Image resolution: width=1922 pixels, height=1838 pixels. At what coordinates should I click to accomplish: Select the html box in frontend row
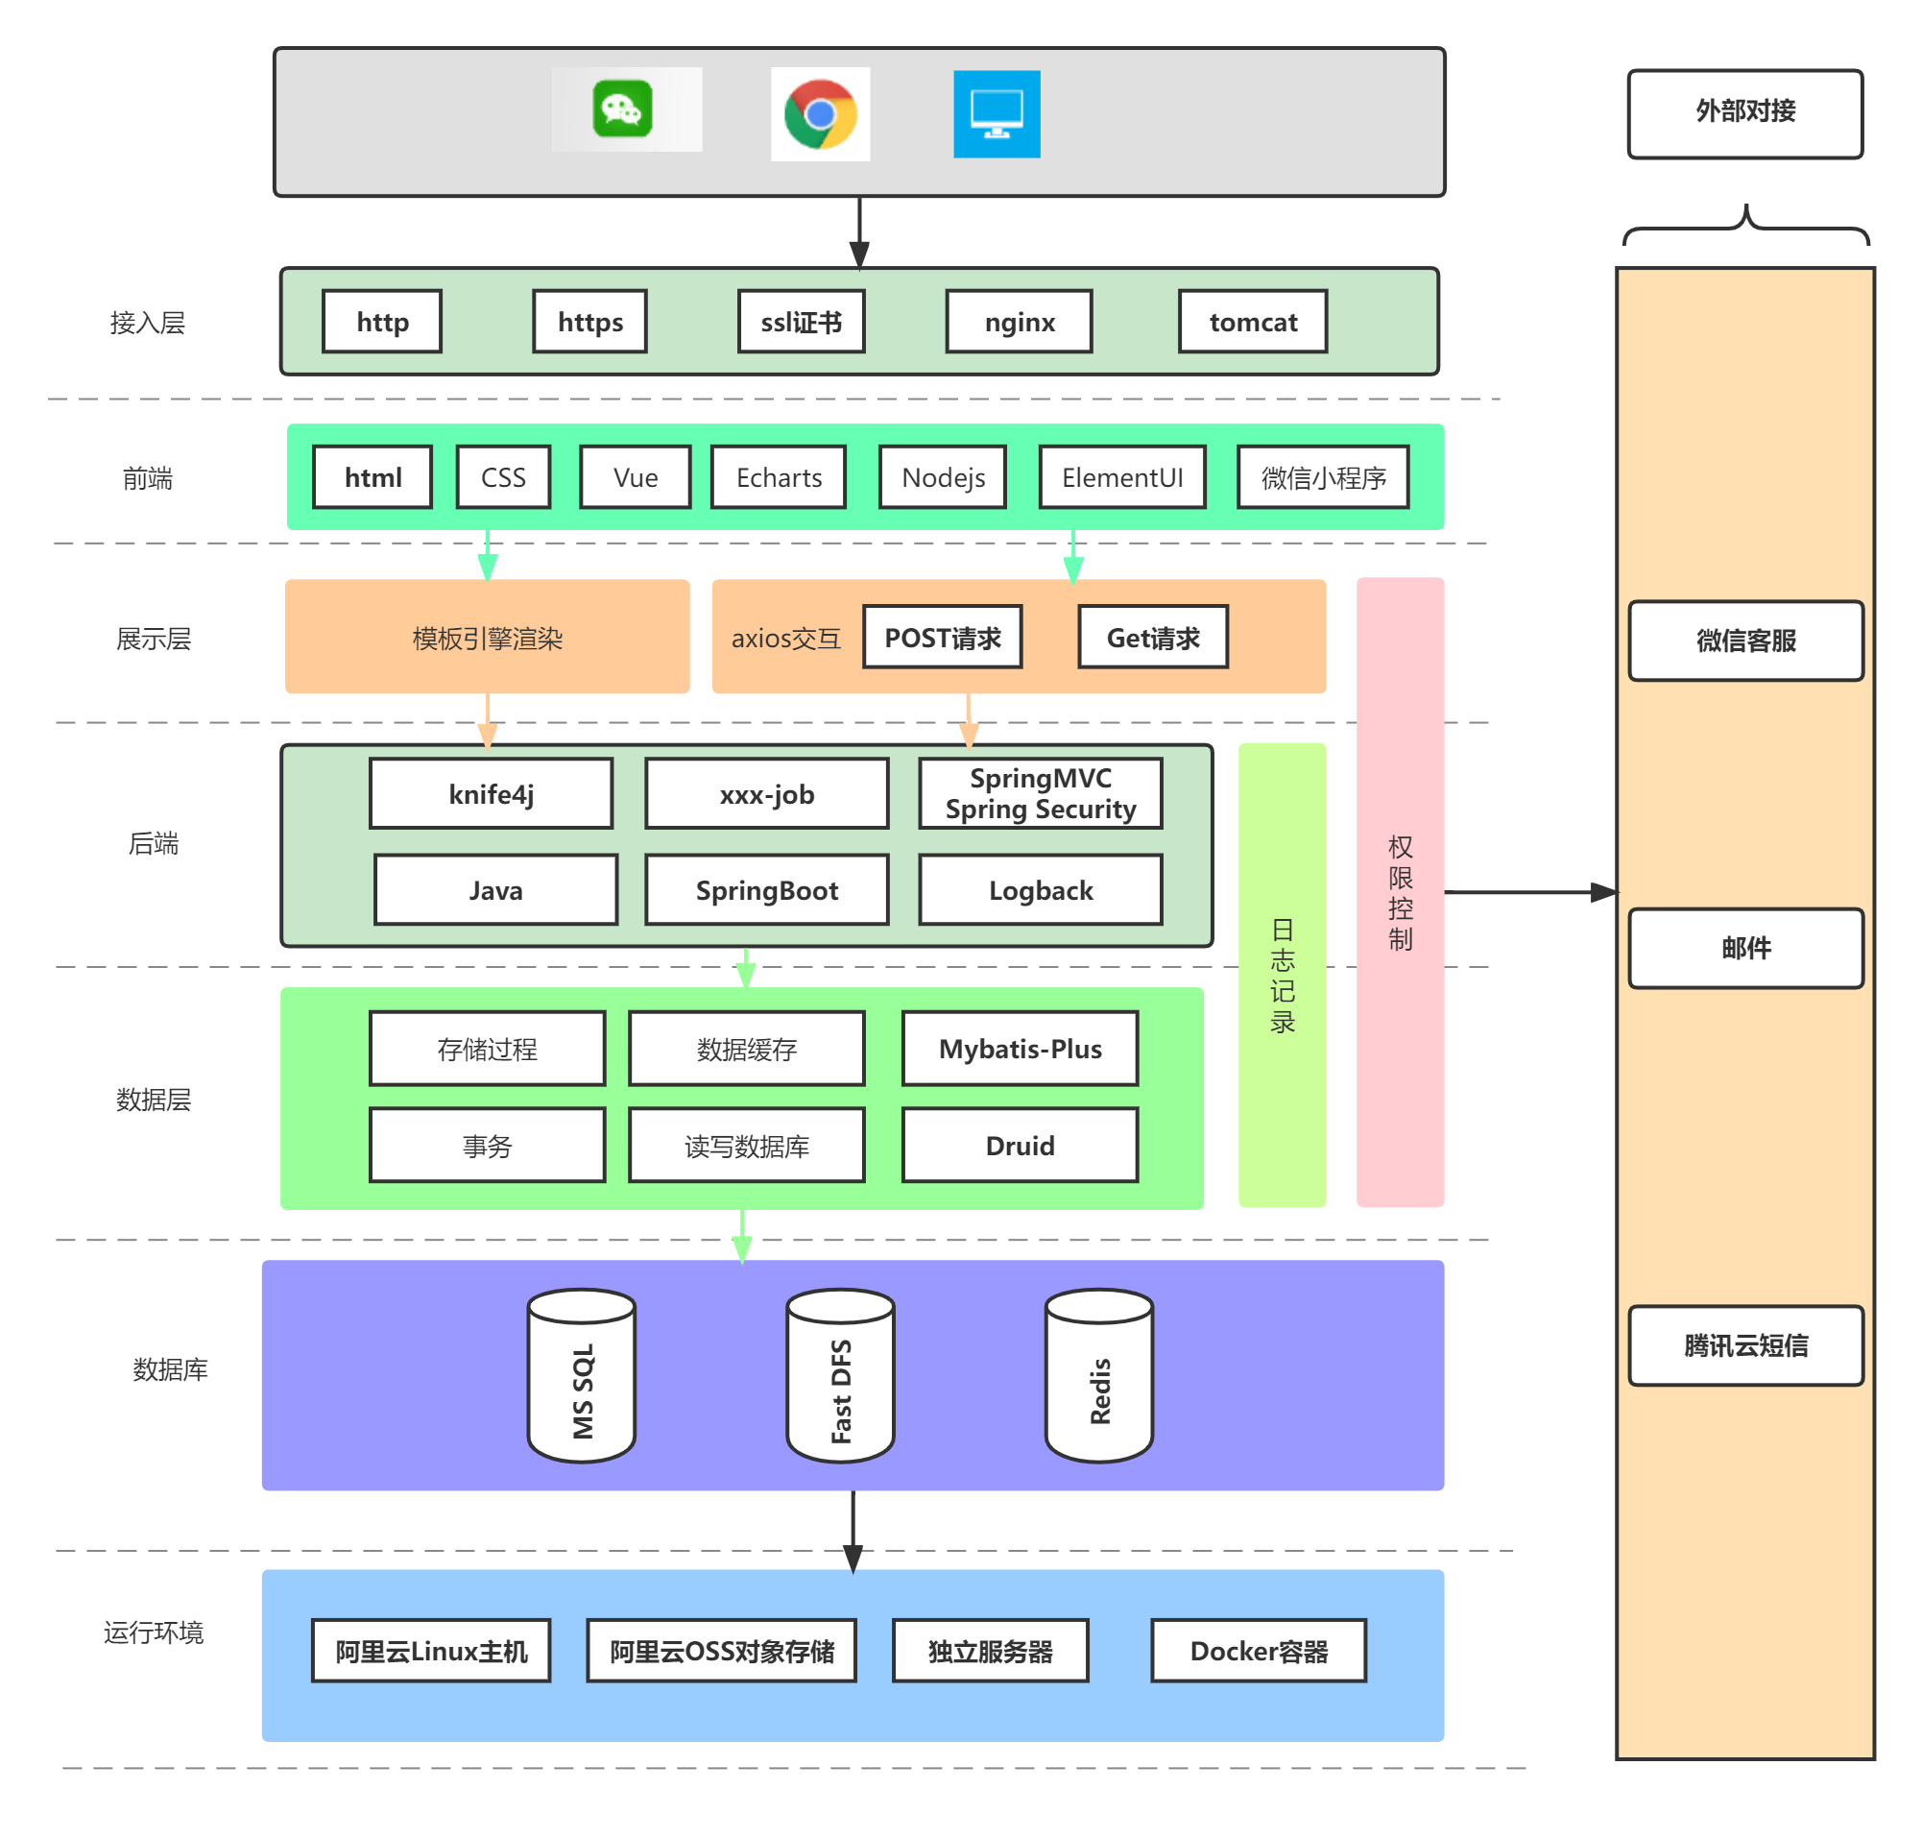372,477
